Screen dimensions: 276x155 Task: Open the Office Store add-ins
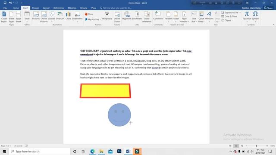tap(89, 14)
